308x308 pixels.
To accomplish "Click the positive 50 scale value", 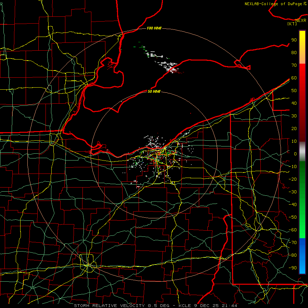I will (x=294, y=91).
